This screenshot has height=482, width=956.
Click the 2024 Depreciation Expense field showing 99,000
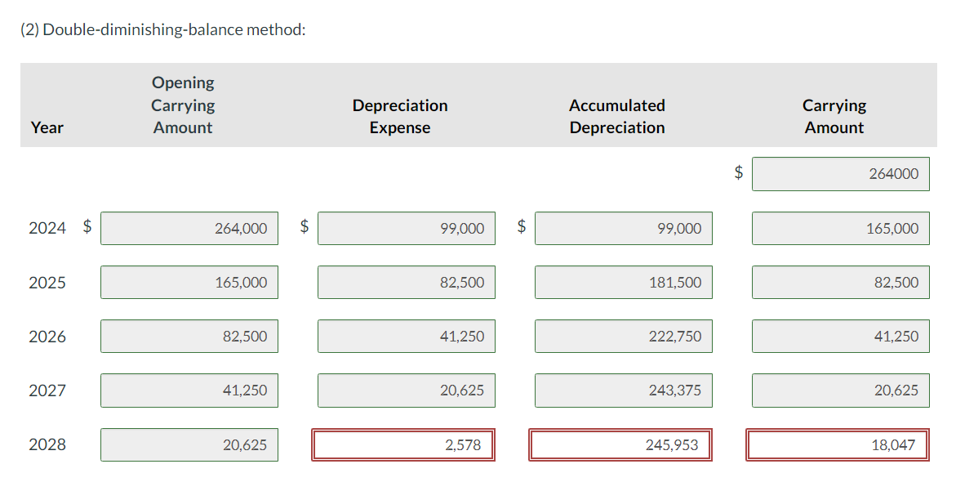[x=406, y=228]
